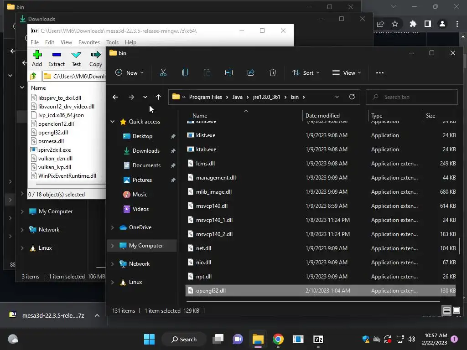Expand Network in bin sidebar
467x350 pixels.
pos(113,264)
